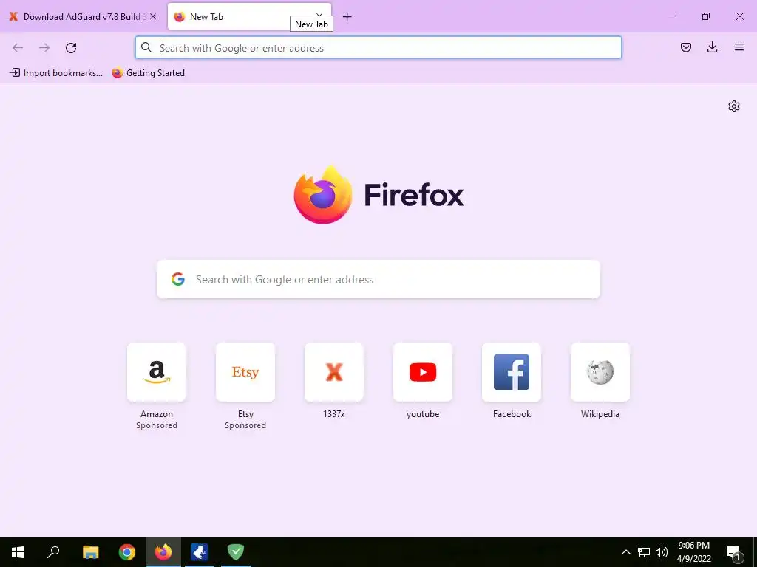Open the Firefox application menu
This screenshot has width=757, height=567.
click(739, 47)
